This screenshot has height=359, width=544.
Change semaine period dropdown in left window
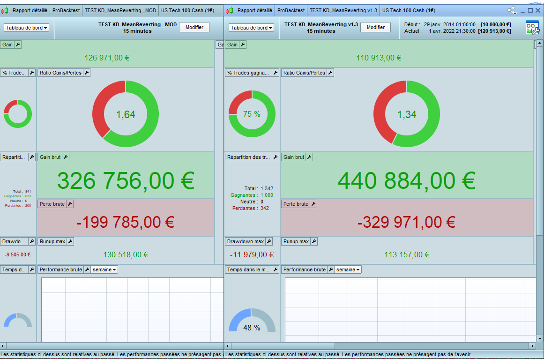coord(104,269)
